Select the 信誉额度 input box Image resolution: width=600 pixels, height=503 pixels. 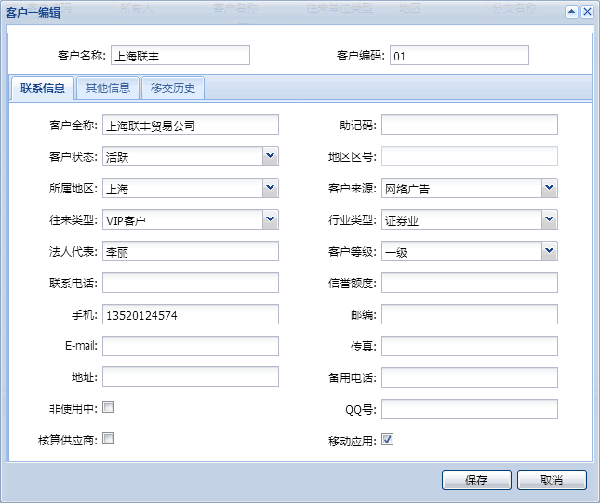pos(469,283)
